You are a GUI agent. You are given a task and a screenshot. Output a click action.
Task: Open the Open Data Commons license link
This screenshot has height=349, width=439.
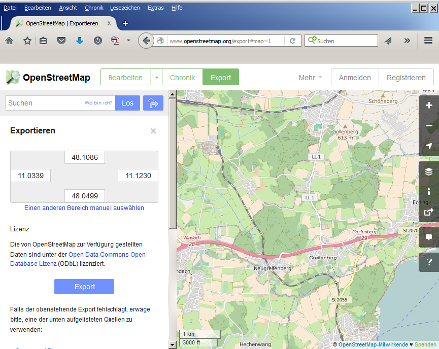point(107,255)
